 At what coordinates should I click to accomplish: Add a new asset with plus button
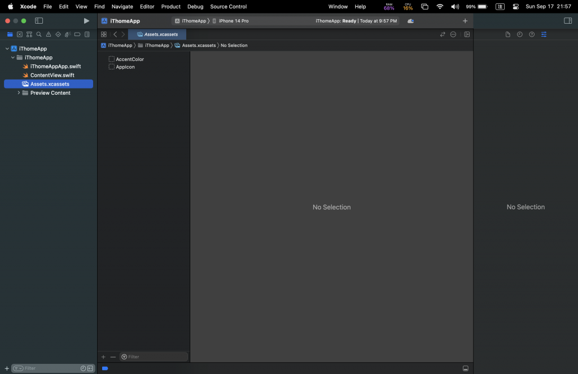pos(103,357)
